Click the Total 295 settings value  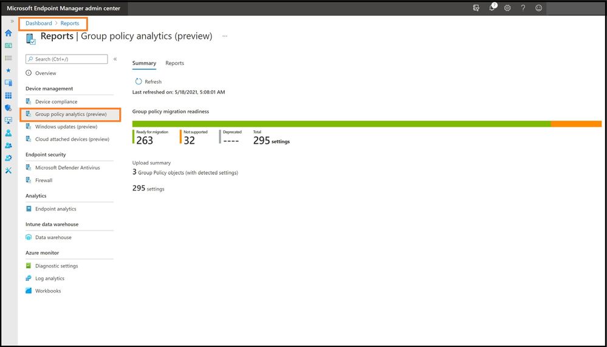click(272, 141)
